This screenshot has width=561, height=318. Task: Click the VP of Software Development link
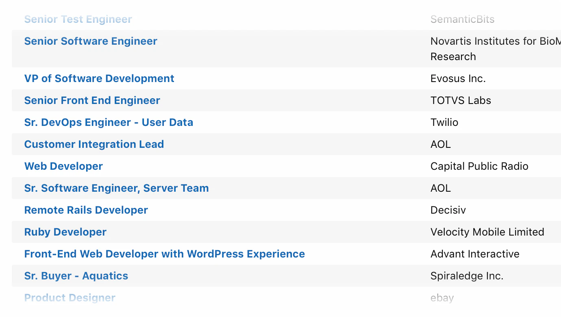coord(99,78)
